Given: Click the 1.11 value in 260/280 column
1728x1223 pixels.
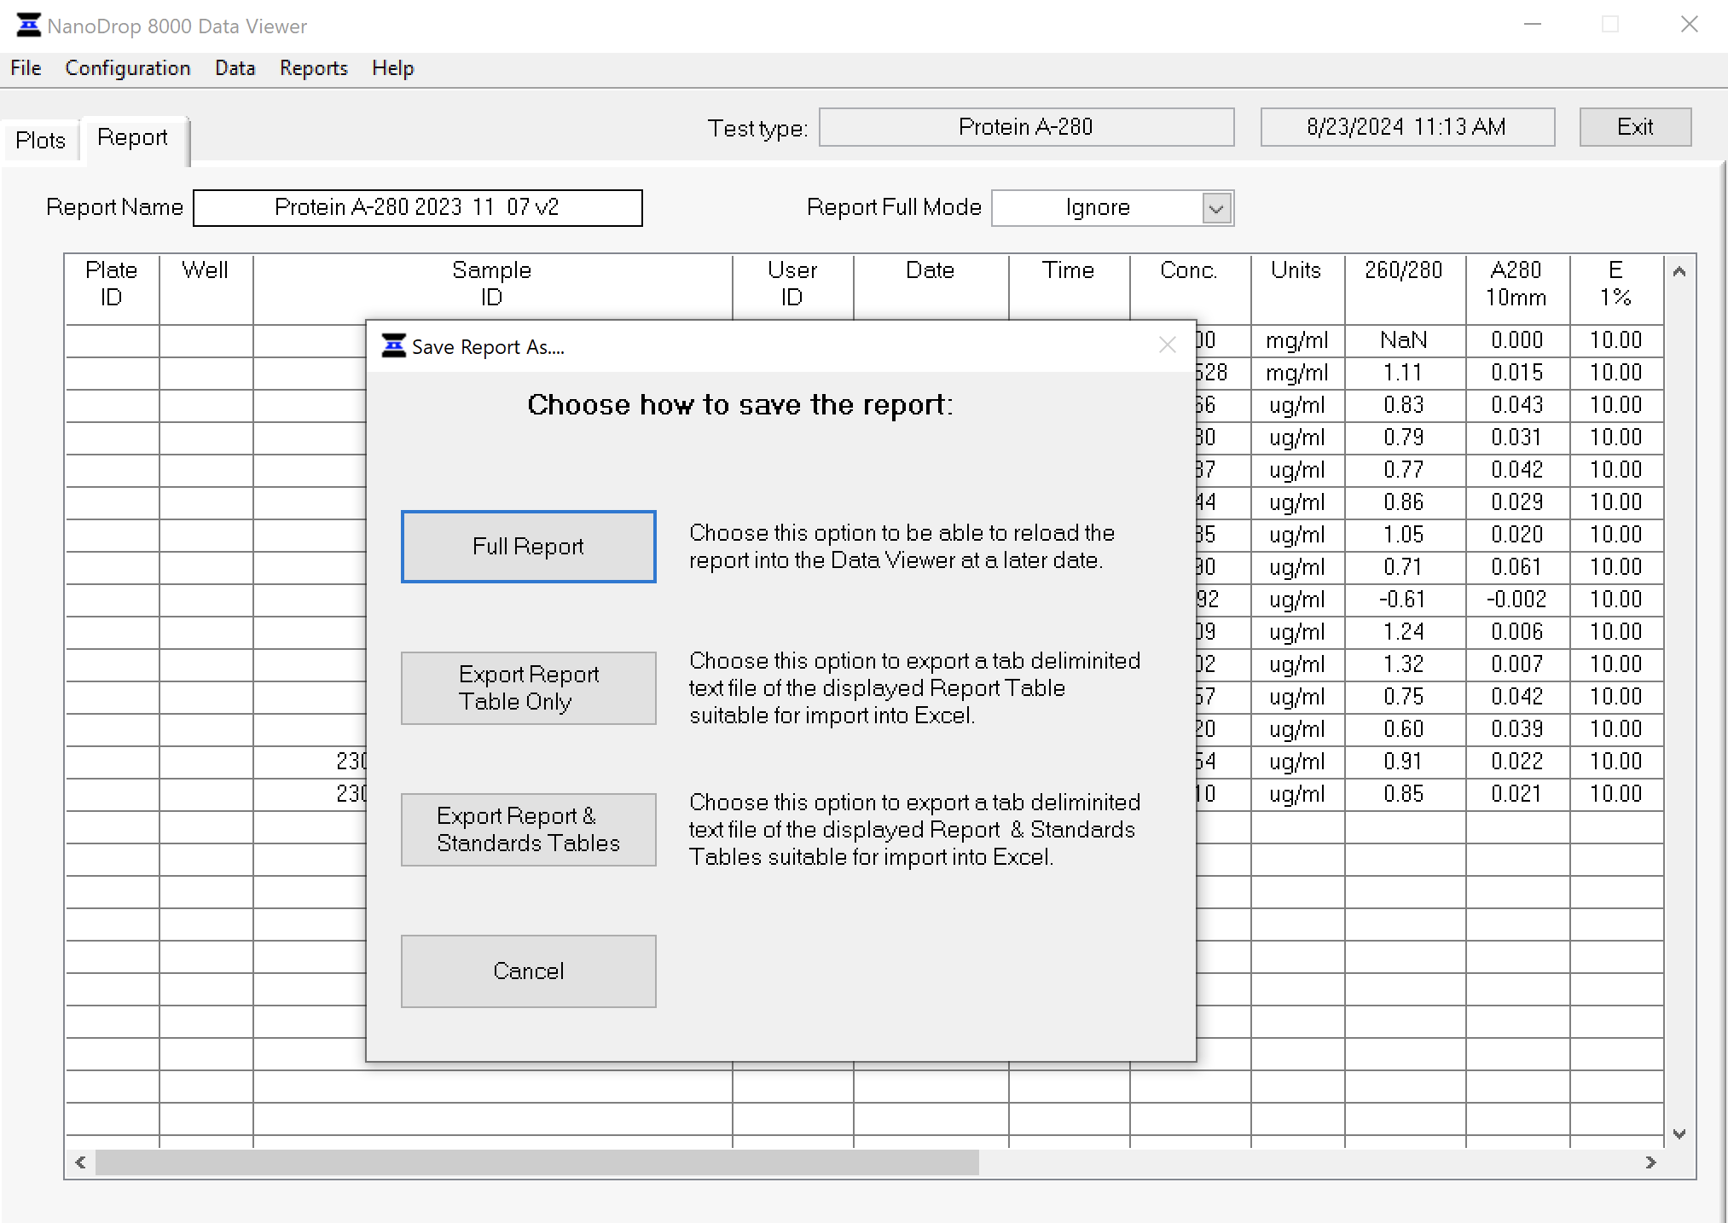Looking at the screenshot, I should [x=1404, y=373].
